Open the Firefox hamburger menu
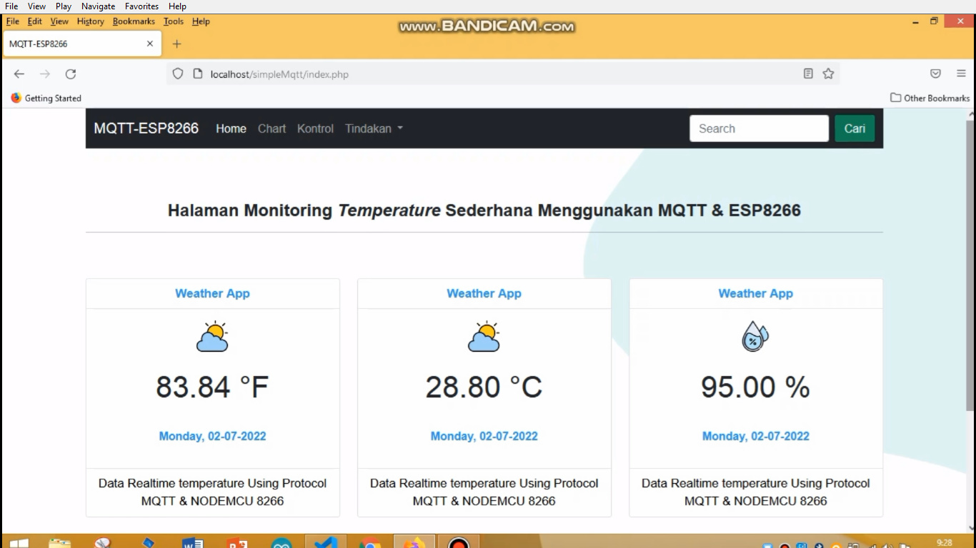This screenshot has width=976, height=548. pos(961,73)
